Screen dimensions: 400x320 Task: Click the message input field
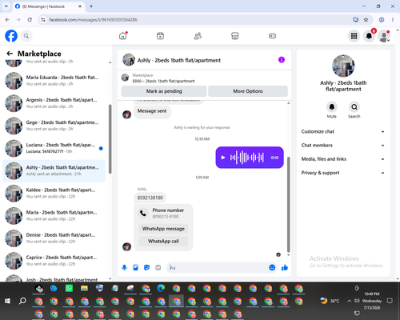[x=218, y=267]
